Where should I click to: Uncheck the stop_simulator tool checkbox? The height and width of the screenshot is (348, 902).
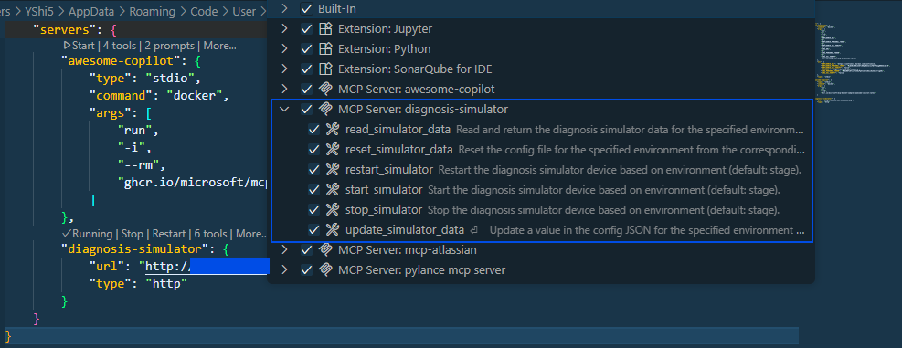(x=313, y=209)
